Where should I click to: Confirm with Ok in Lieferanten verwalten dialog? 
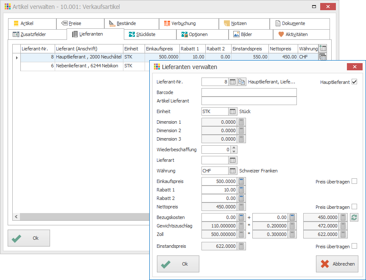pyautogui.click(x=178, y=264)
